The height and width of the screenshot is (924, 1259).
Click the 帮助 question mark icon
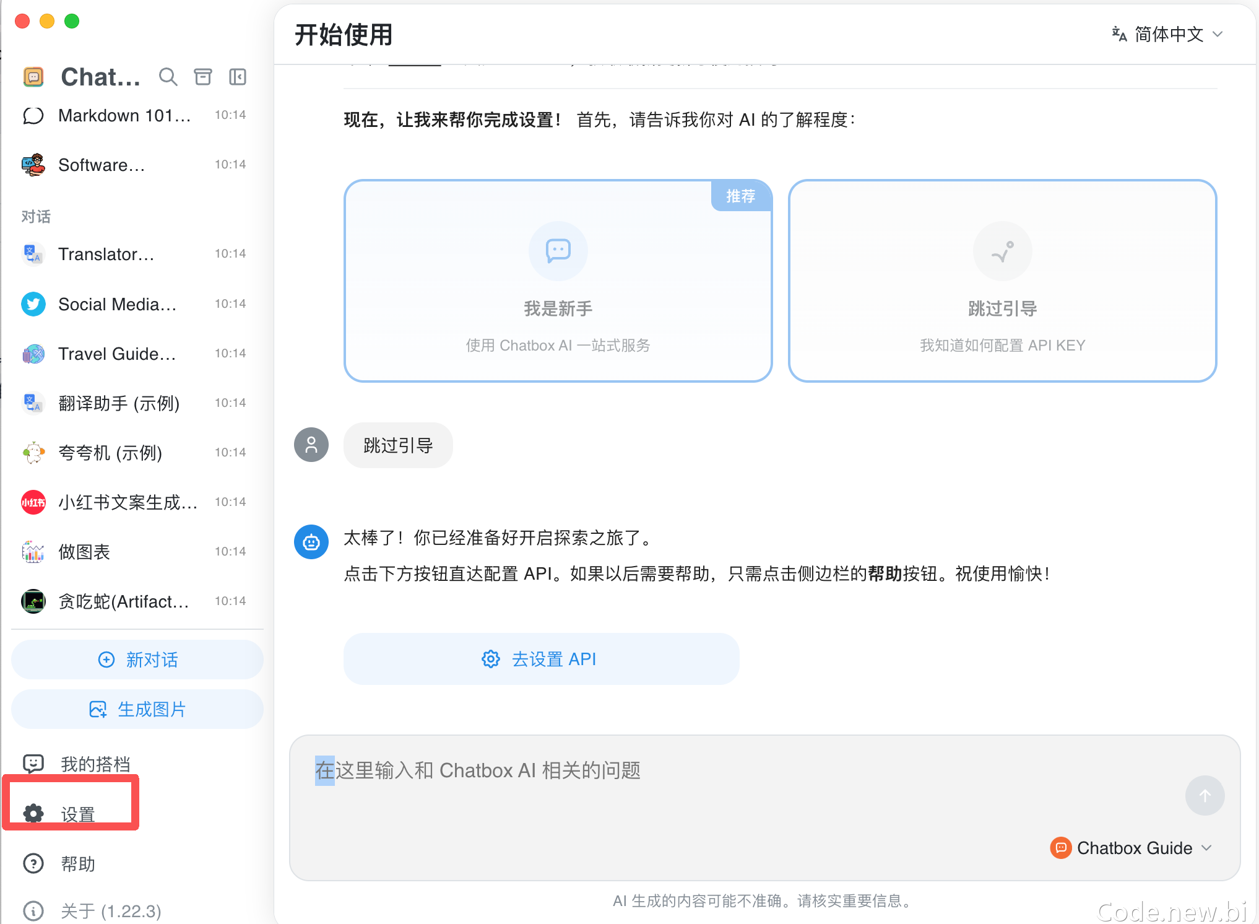[x=33, y=863]
